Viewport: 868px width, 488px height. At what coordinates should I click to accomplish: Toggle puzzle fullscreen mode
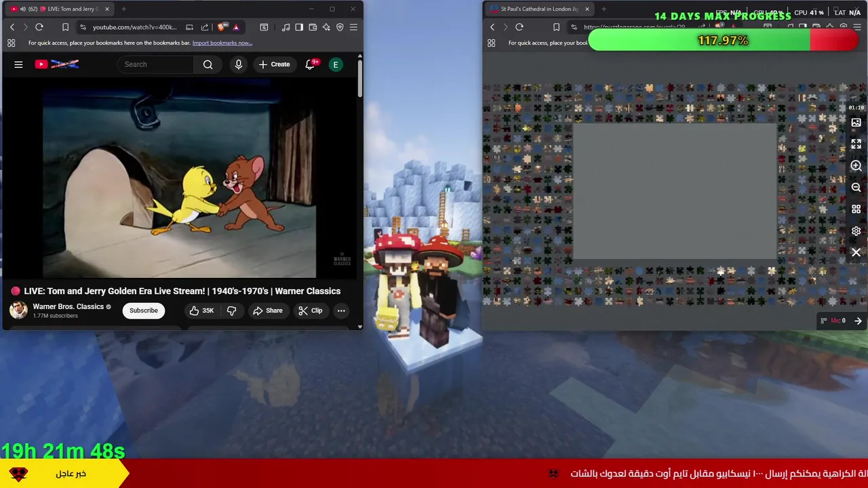[x=856, y=144]
